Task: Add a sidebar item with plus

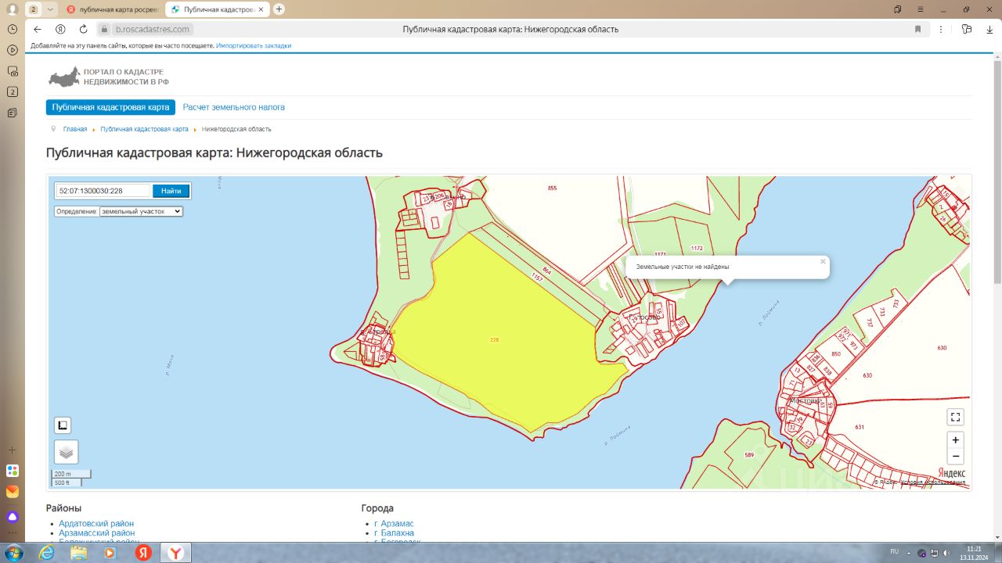Action: (13, 450)
